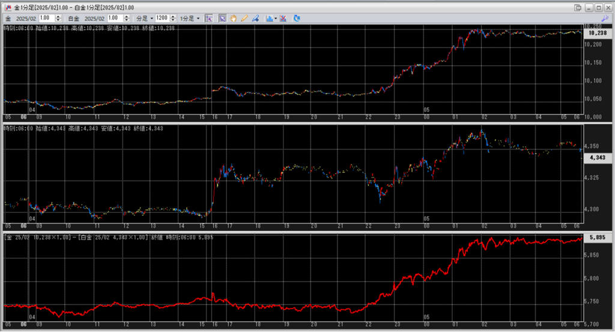Expand the bar chart indicator dropdown arrow
The image size is (615, 332).
point(276,19)
